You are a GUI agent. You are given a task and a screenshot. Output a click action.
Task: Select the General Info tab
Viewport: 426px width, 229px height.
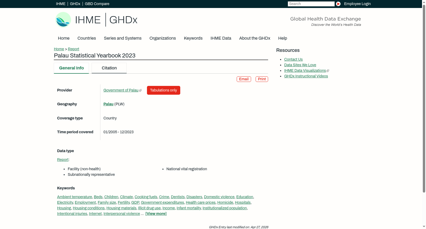(x=71, y=68)
